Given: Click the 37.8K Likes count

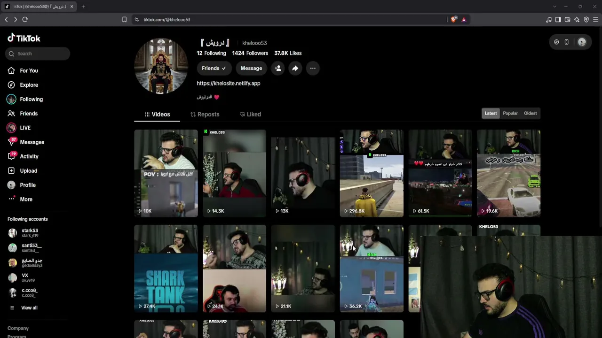Looking at the screenshot, I should tap(288, 53).
